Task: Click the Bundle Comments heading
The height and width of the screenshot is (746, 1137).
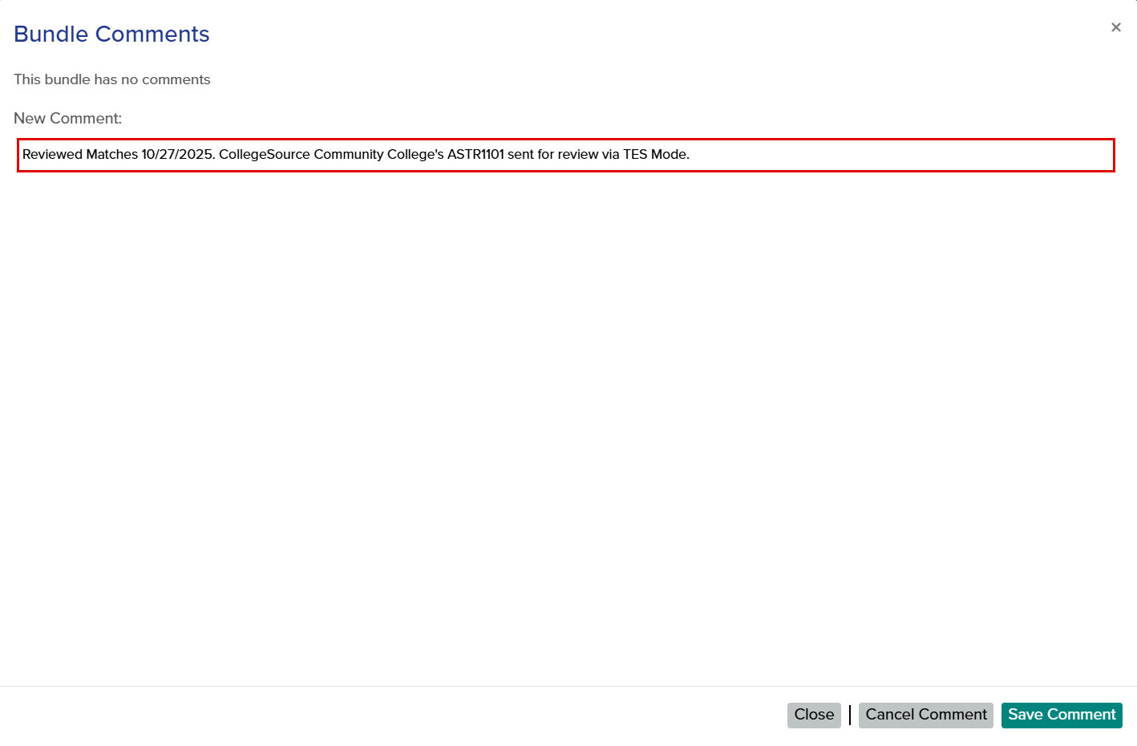Action: click(x=111, y=34)
